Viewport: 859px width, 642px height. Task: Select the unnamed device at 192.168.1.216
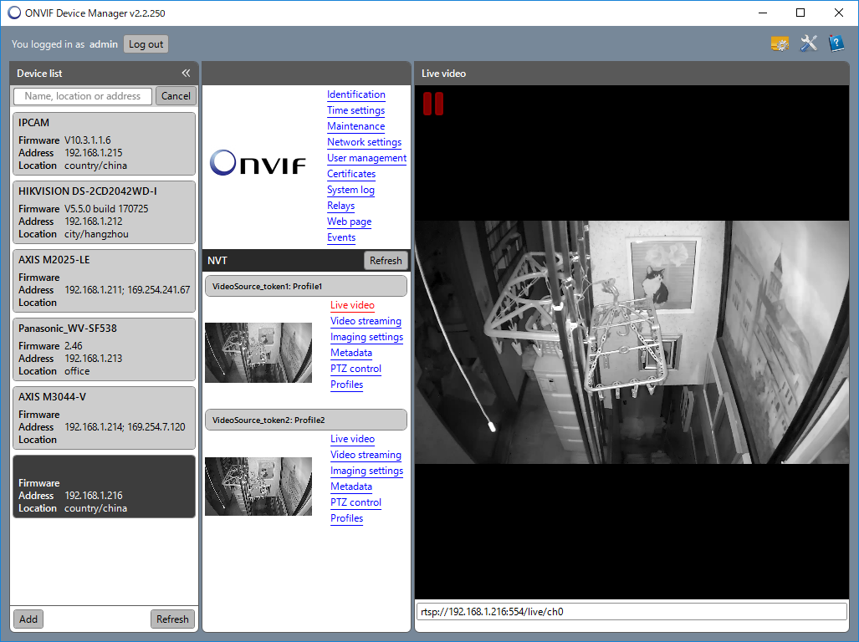pyautogui.click(x=104, y=487)
